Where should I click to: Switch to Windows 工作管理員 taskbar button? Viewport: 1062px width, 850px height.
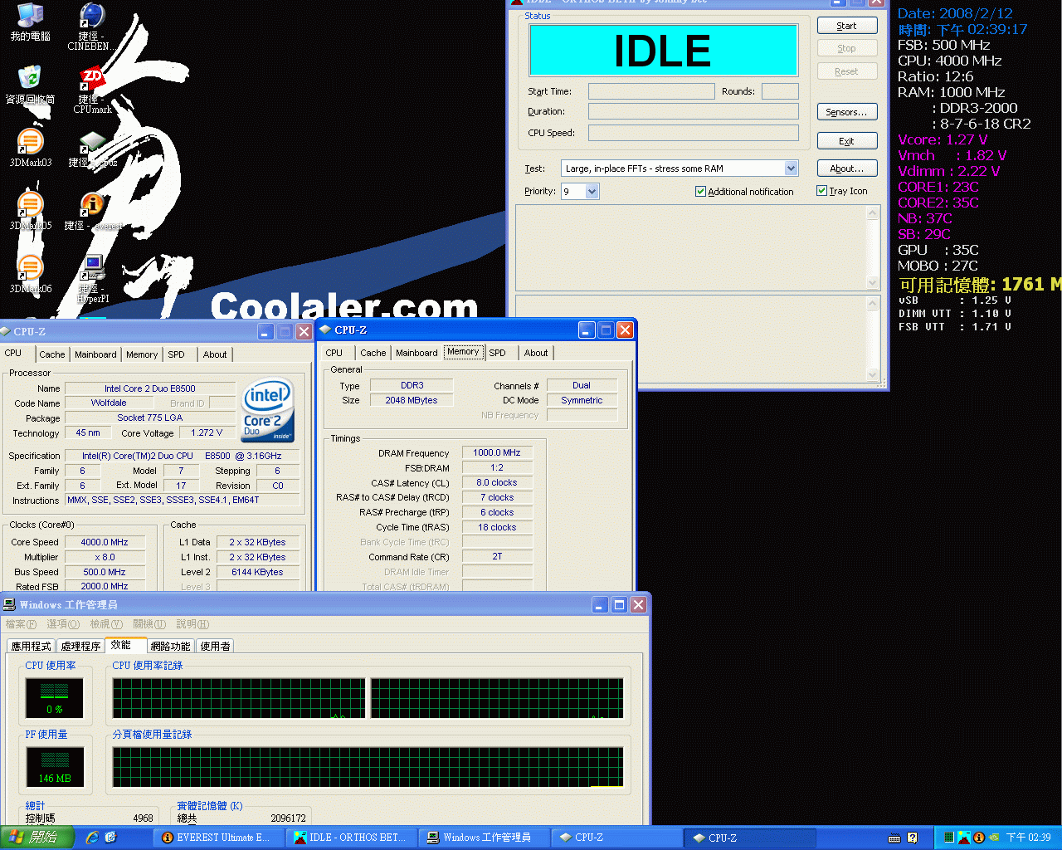tap(485, 838)
